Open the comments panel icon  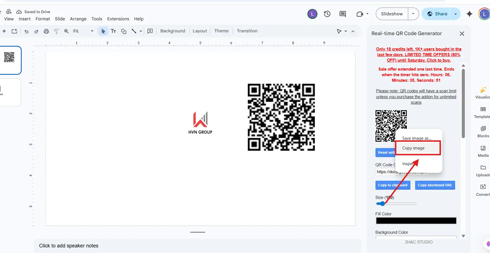coord(343,14)
